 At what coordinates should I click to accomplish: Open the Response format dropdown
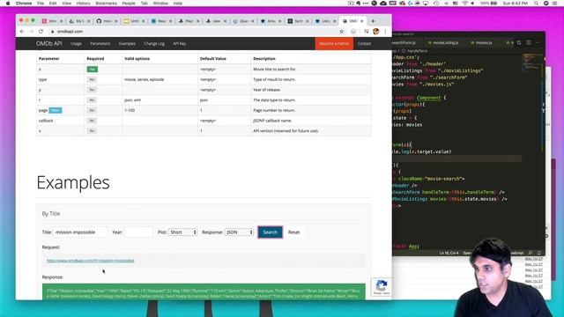click(239, 232)
